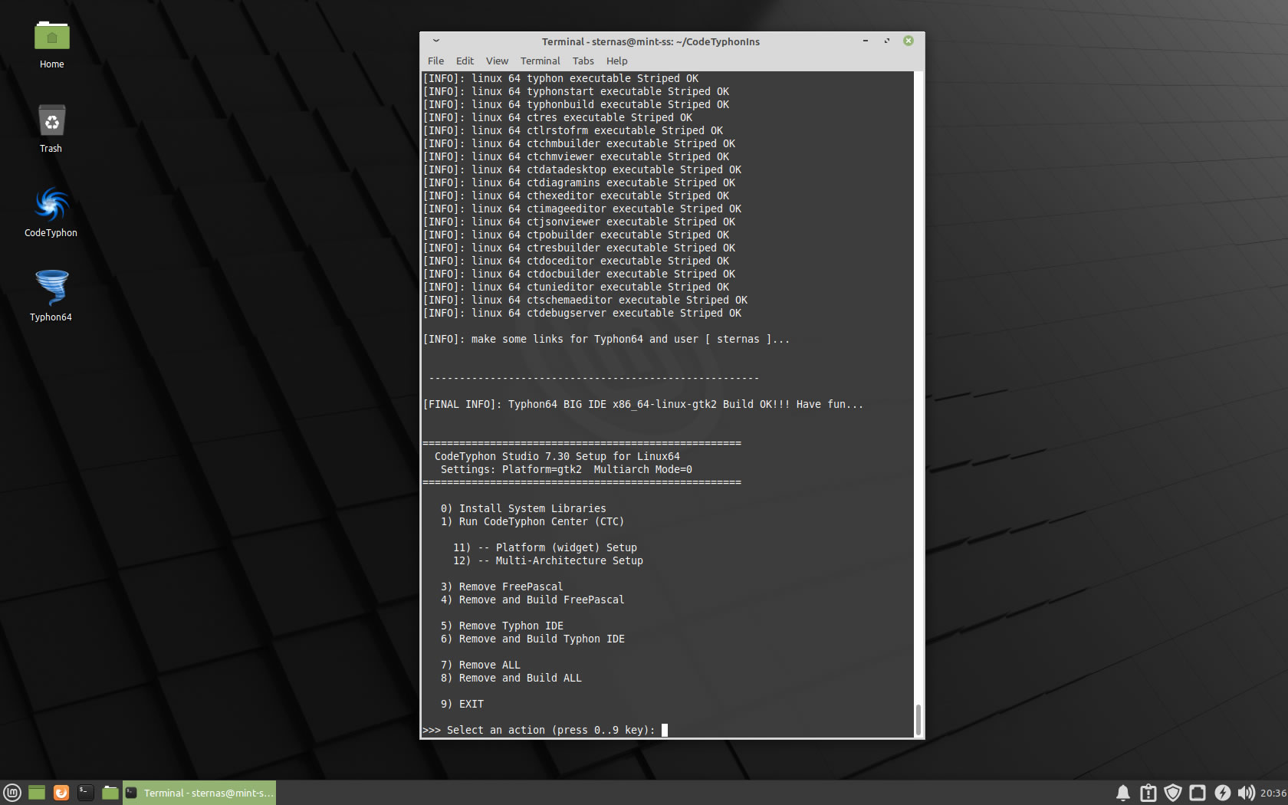The height and width of the screenshot is (805, 1288).
Task: Open the volume control tray icon
Action: 1247,793
